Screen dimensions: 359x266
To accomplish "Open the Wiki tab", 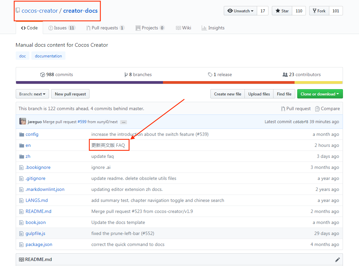I will click(x=183, y=28).
